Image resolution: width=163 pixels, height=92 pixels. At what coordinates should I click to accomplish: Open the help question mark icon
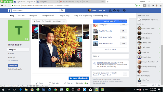[x=124, y=10]
